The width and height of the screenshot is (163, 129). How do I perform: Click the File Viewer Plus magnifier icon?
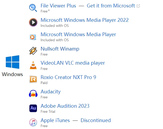click(33, 8)
